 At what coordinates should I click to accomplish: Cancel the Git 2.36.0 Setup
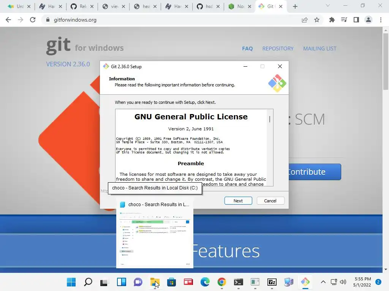tap(270, 201)
